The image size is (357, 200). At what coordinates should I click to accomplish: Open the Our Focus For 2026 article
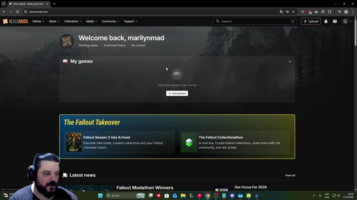(x=250, y=187)
